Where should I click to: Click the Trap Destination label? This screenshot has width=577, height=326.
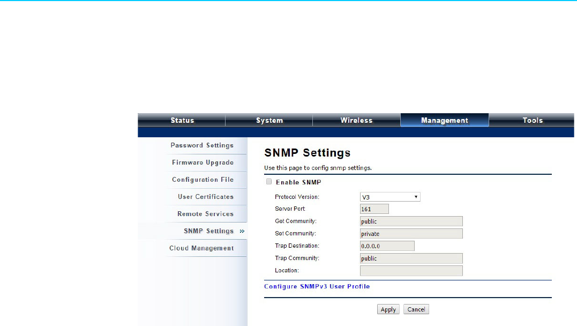pyautogui.click(x=297, y=246)
